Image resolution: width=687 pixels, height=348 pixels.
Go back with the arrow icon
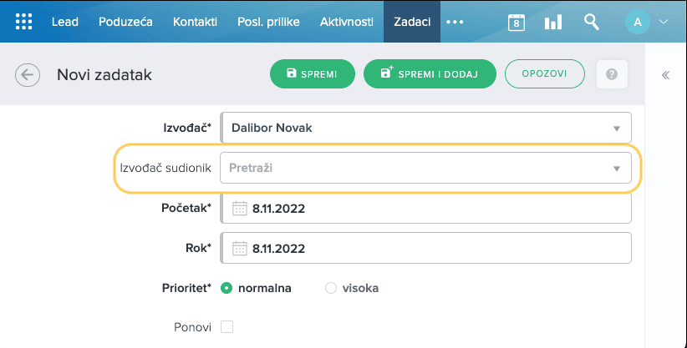tap(28, 74)
